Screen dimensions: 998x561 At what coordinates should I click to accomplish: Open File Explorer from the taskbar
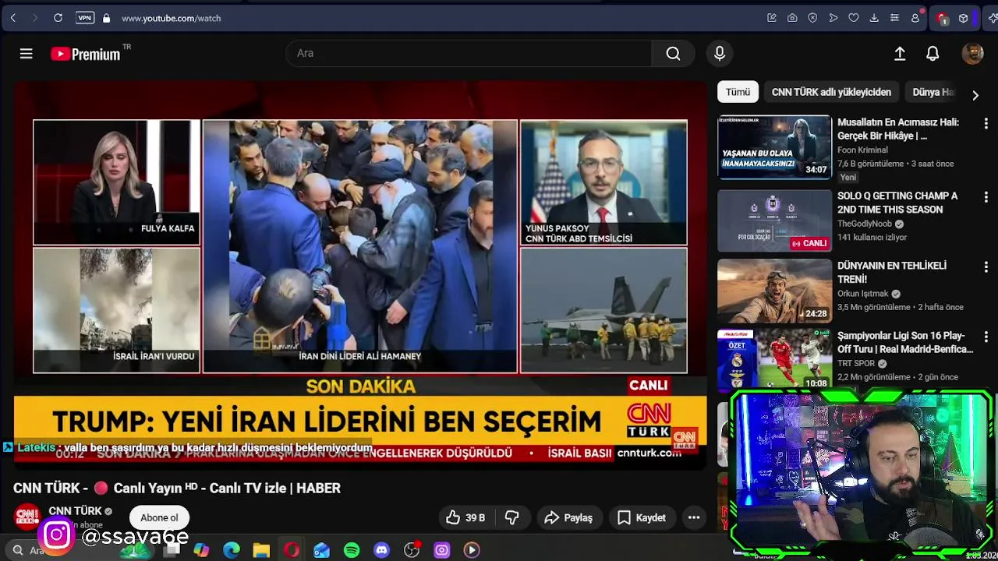tap(261, 550)
